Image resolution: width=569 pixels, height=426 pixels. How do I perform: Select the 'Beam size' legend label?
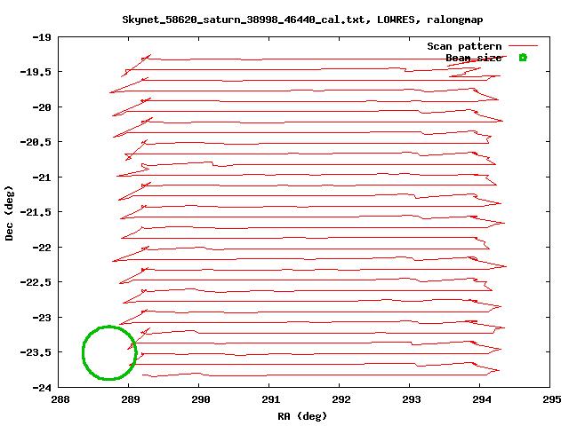coord(473,58)
